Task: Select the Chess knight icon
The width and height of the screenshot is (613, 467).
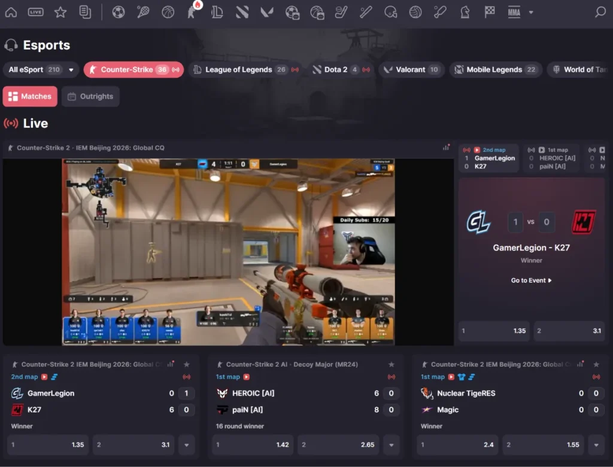Action: point(465,12)
